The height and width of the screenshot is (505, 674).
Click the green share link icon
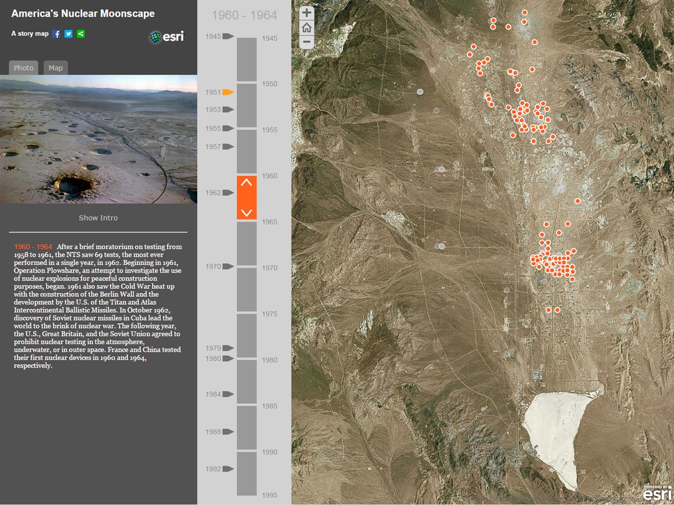pyautogui.click(x=81, y=34)
